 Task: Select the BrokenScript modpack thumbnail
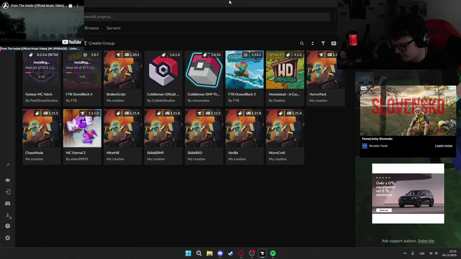tap(123, 70)
